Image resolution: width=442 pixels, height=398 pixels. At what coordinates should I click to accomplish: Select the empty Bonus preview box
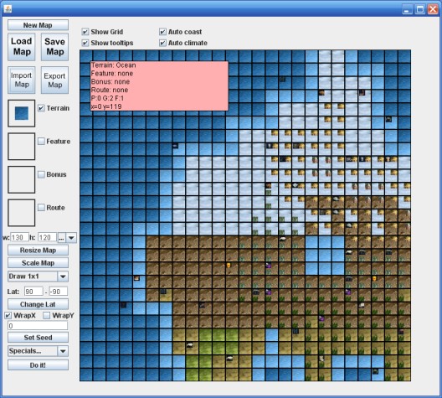click(22, 179)
